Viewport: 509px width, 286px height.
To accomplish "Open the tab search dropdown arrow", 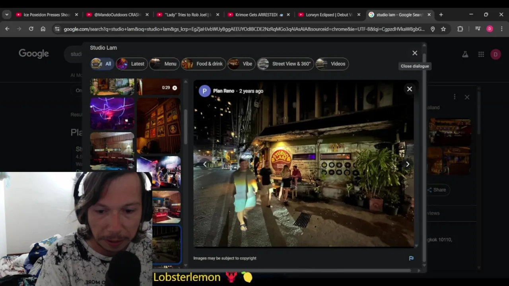I will coord(7,15).
